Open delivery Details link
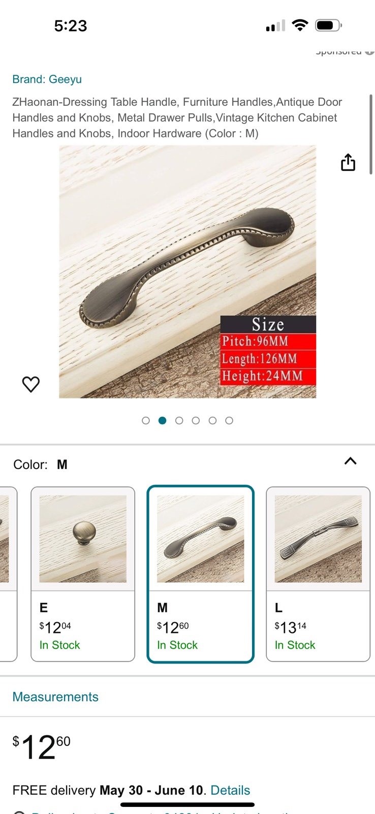 tap(230, 790)
